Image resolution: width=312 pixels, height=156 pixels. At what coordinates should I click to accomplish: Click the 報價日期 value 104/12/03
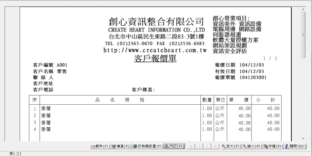pyautogui.click(x=252, y=65)
